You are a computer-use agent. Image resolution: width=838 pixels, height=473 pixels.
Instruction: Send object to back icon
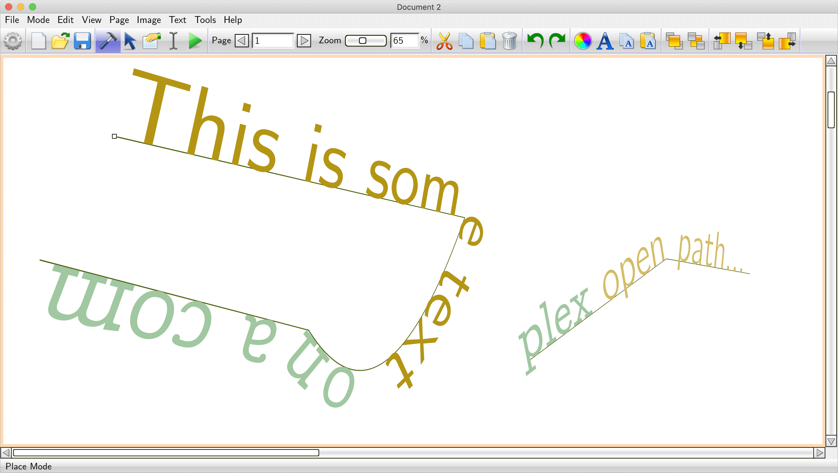tap(696, 41)
